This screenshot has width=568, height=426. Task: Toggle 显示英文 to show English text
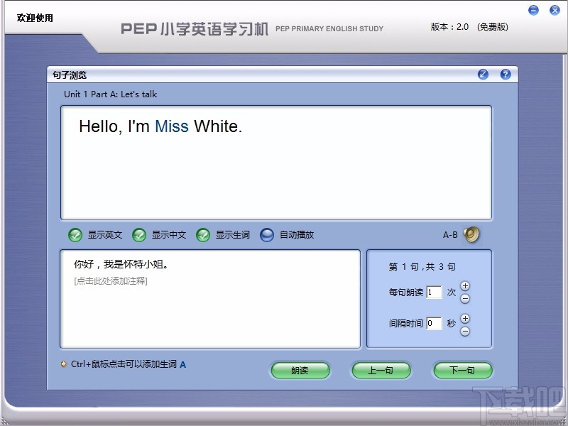click(75, 235)
